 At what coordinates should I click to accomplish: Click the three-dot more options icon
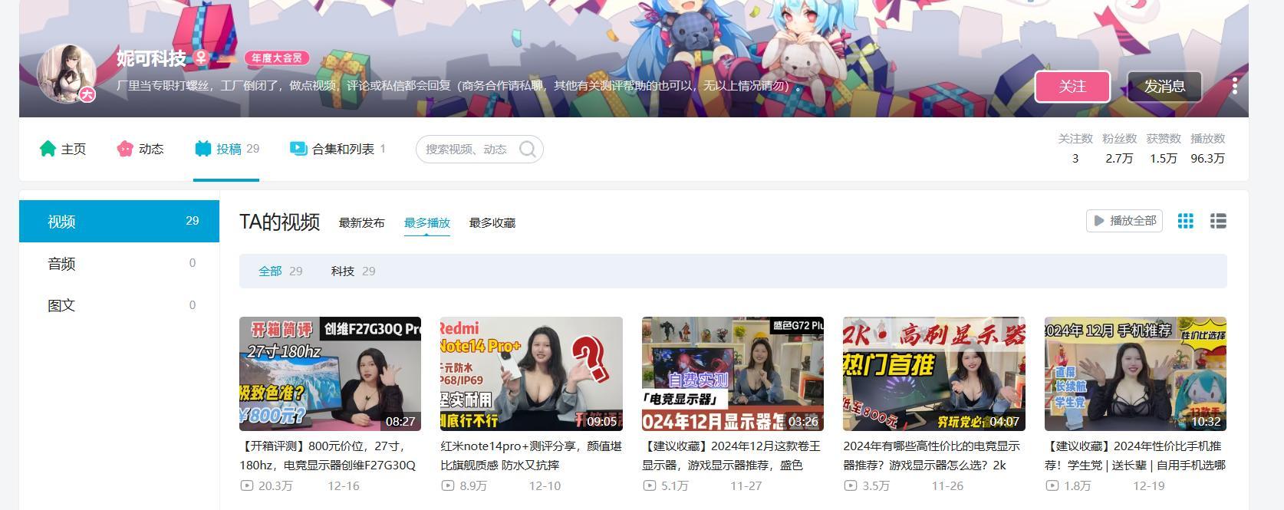pyautogui.click(x=1234, y=86)
